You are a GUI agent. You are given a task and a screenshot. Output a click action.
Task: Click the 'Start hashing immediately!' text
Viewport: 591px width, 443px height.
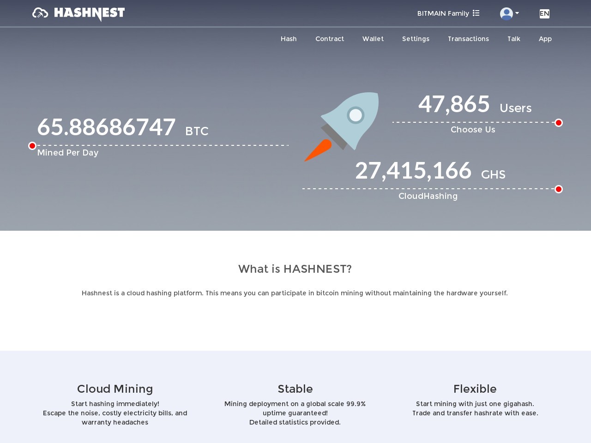(x=115, y=404)
